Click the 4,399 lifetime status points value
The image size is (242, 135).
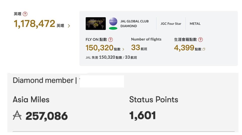[x=184, y=48]
